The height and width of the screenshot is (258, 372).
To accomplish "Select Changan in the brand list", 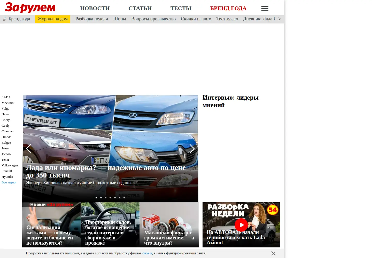I will point(7,131).
